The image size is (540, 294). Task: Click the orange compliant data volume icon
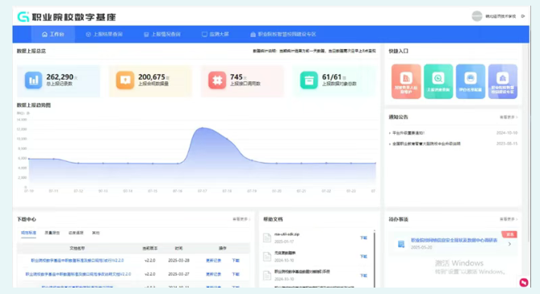[x=125, y=81]
